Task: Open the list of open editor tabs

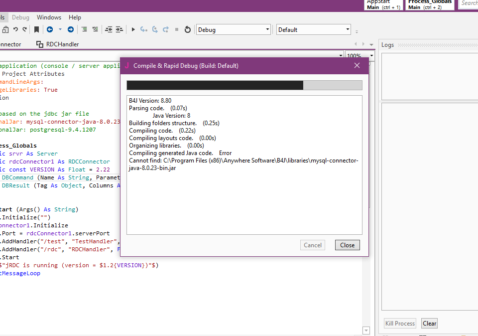Action: (x=371, y=44)
